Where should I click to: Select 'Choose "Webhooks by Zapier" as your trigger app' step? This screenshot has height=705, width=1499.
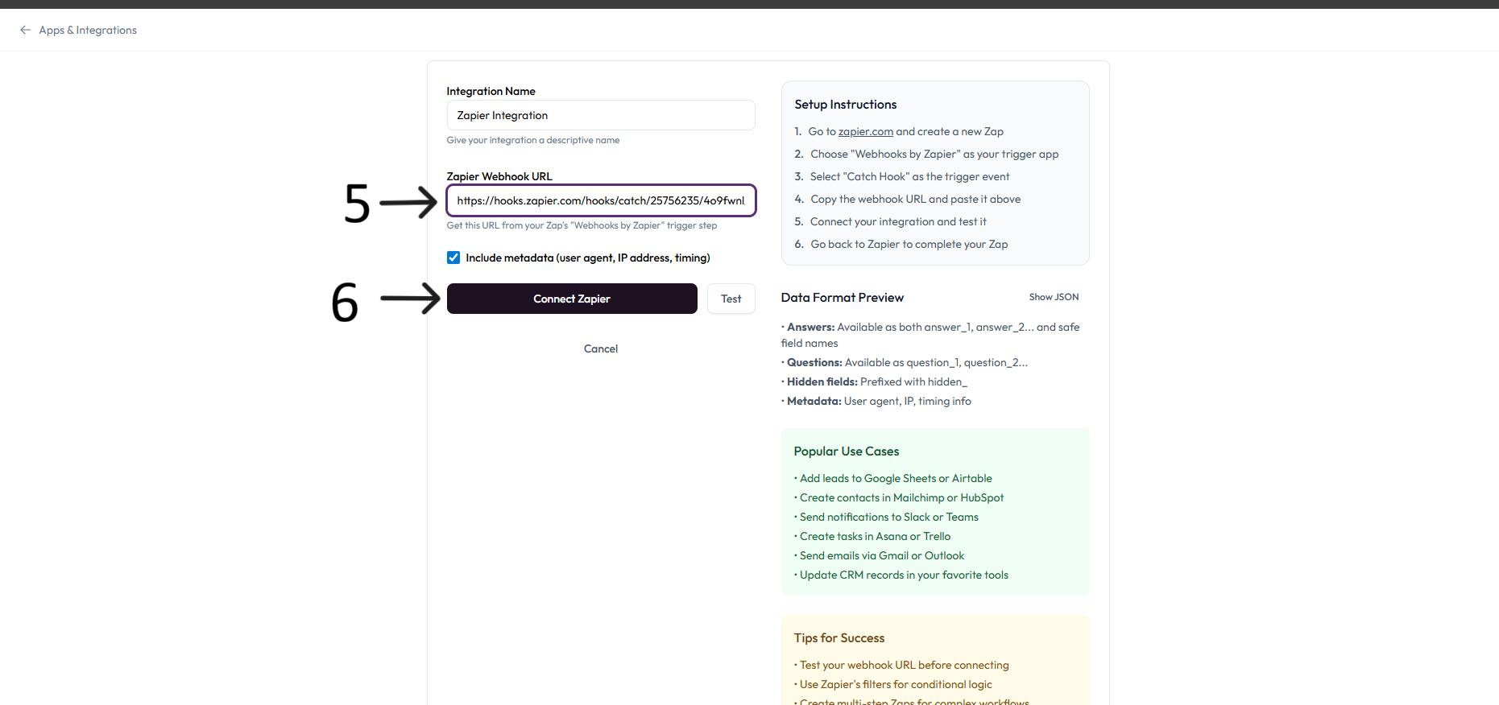pyautogui.click(x=934, y=154)
